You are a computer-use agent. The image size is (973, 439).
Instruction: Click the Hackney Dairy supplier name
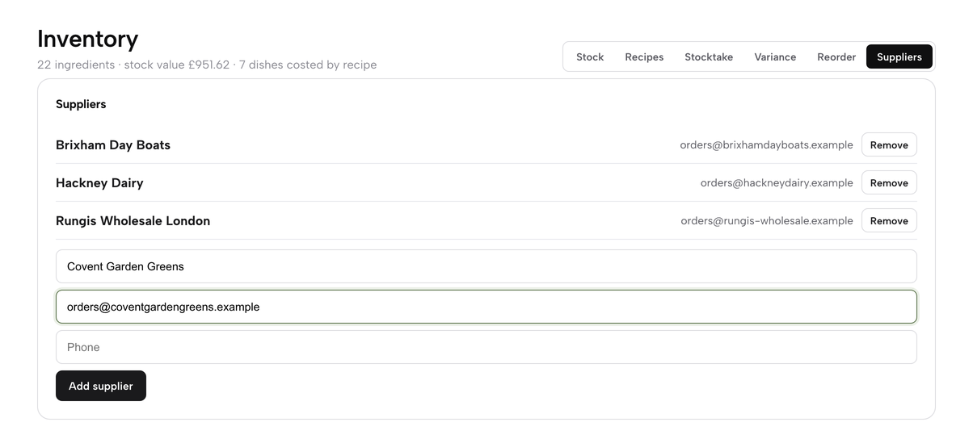(99, 183)
